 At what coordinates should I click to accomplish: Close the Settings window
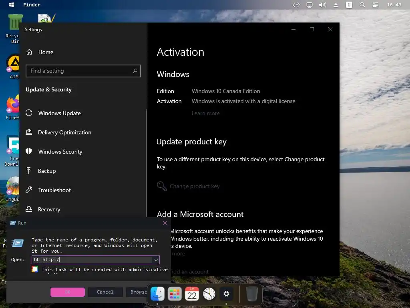point(330,29)
